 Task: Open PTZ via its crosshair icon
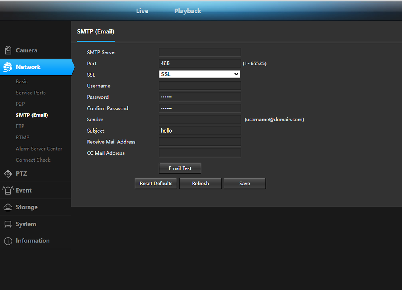click(x=8, y=174)
